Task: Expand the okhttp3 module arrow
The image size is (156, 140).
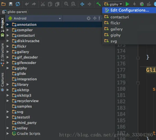Action: pos(8,95)
